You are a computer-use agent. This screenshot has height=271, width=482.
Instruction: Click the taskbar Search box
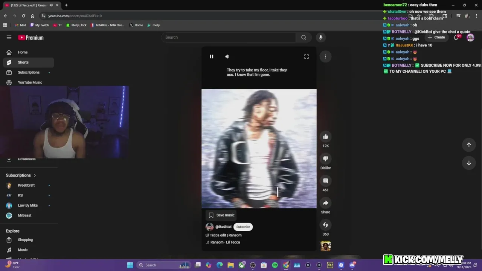tap(164, 265)
